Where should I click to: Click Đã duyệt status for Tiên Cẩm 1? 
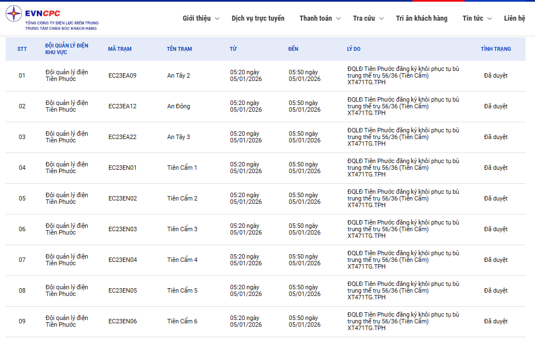(495, 168)
